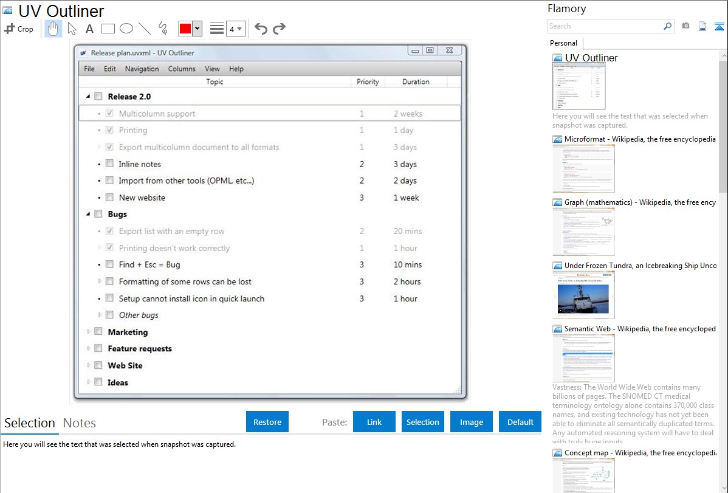Activate the hand pan tool
Image resolution: width=728 pixels, height=493 pixels.
click(53, 29)
